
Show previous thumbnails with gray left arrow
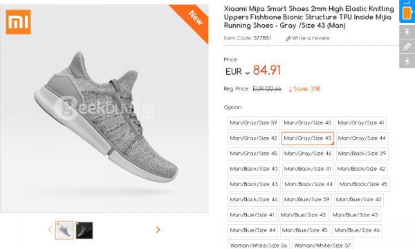click(50, 230)
